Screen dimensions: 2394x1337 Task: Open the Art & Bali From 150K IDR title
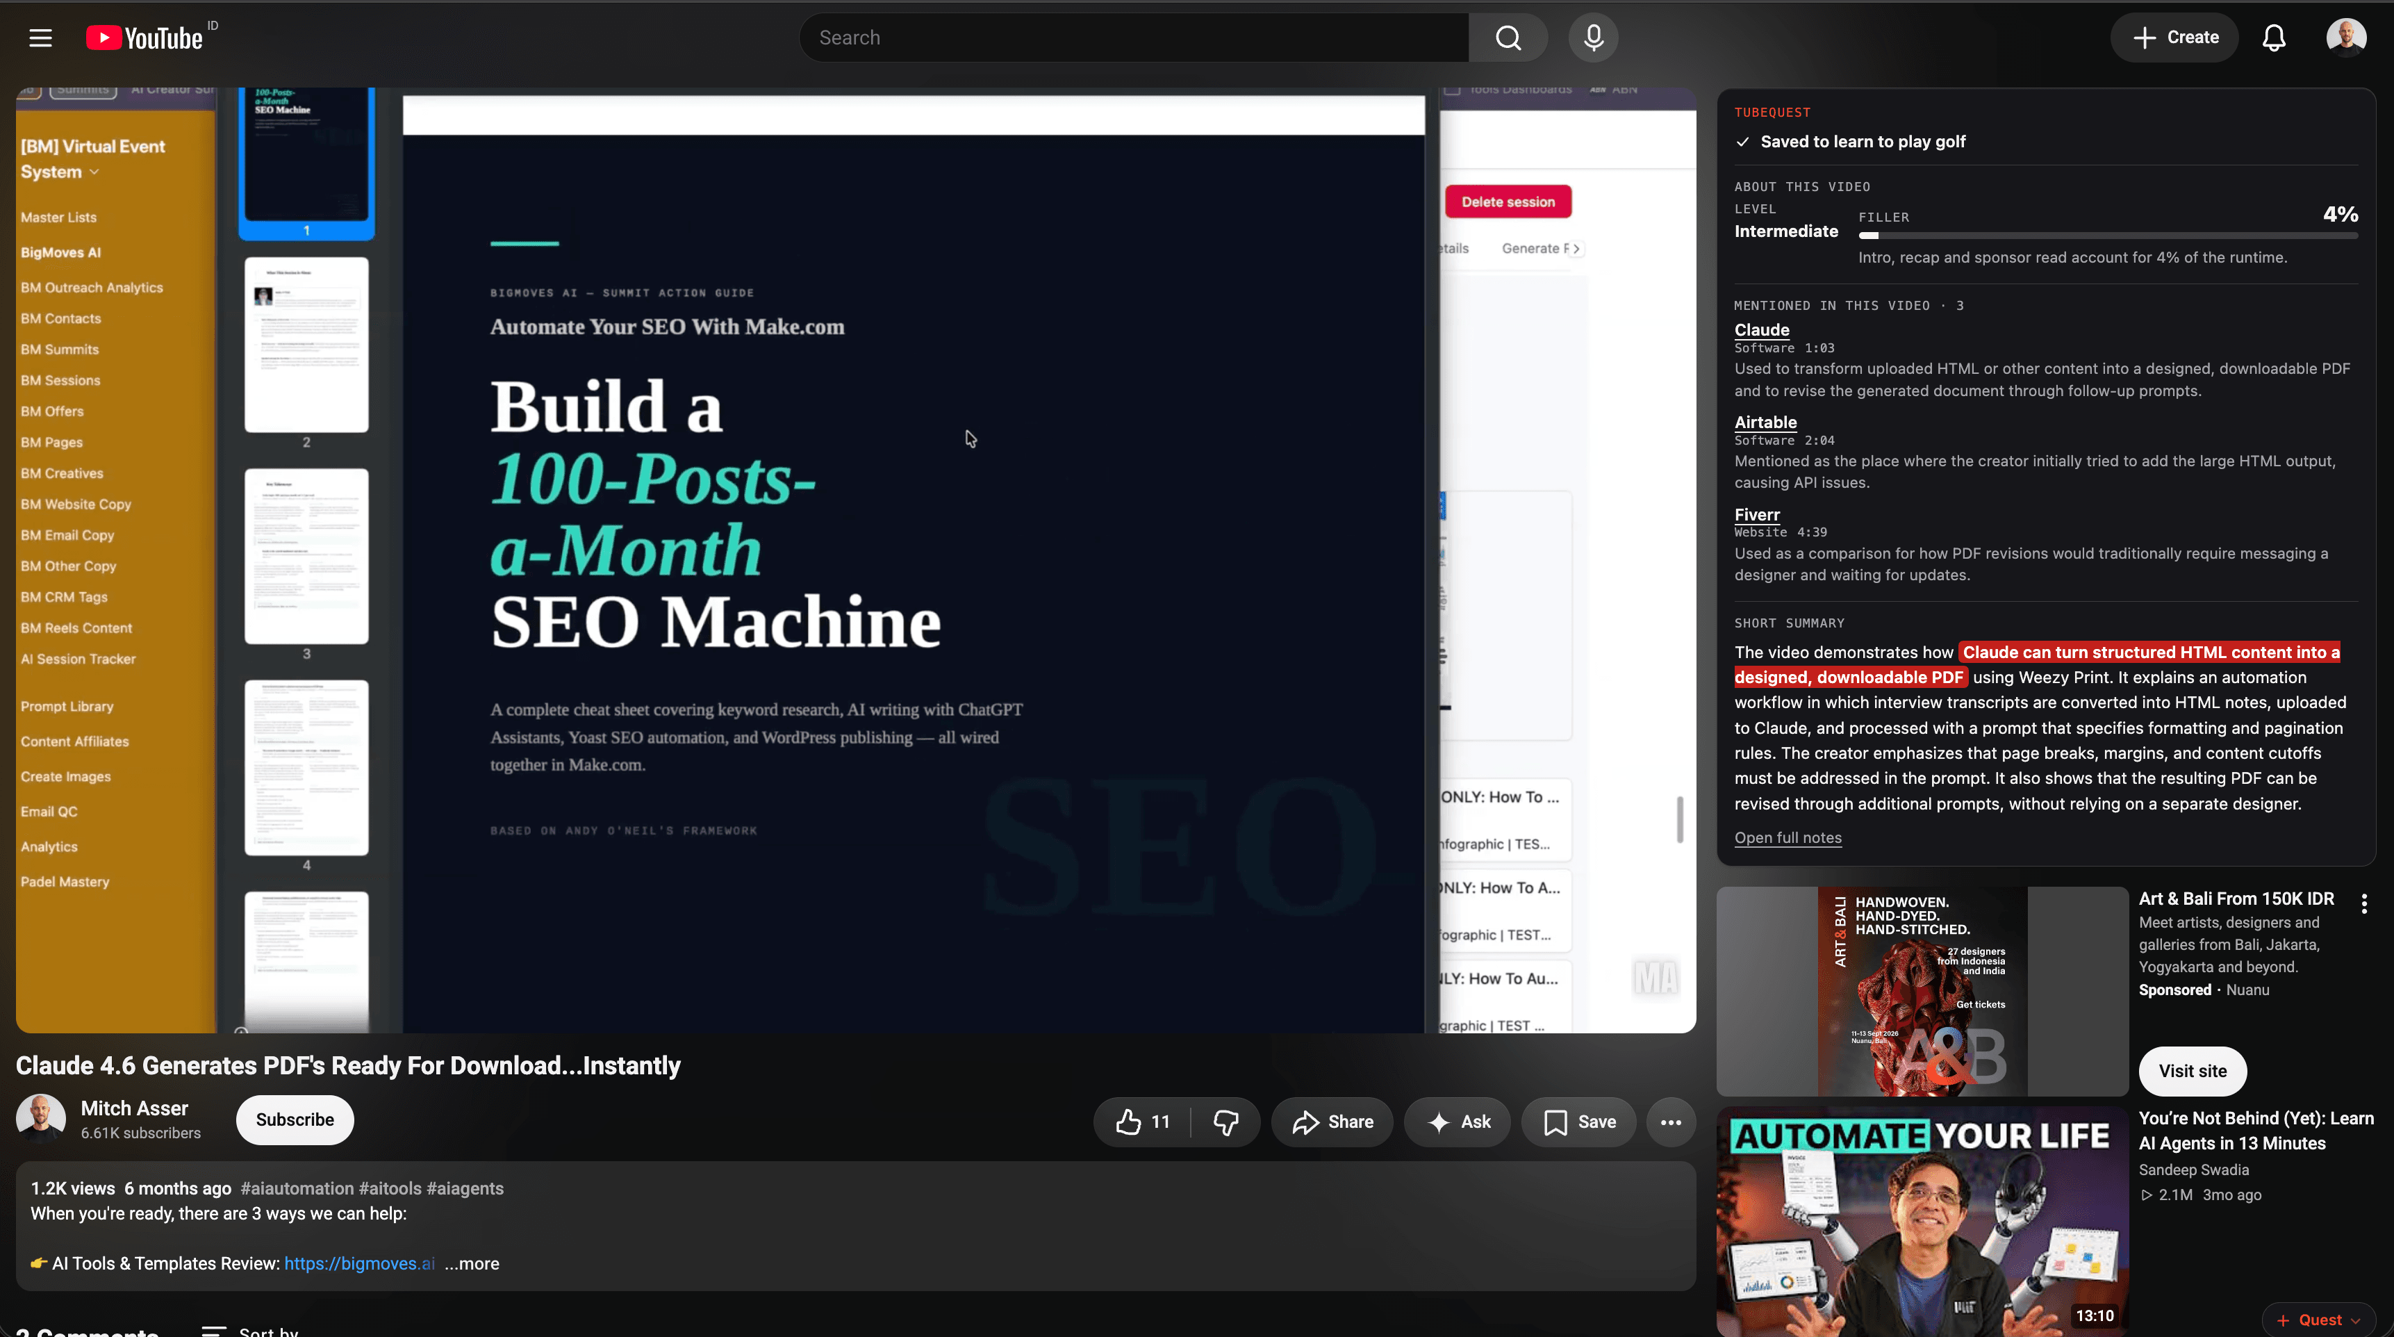2236,899
